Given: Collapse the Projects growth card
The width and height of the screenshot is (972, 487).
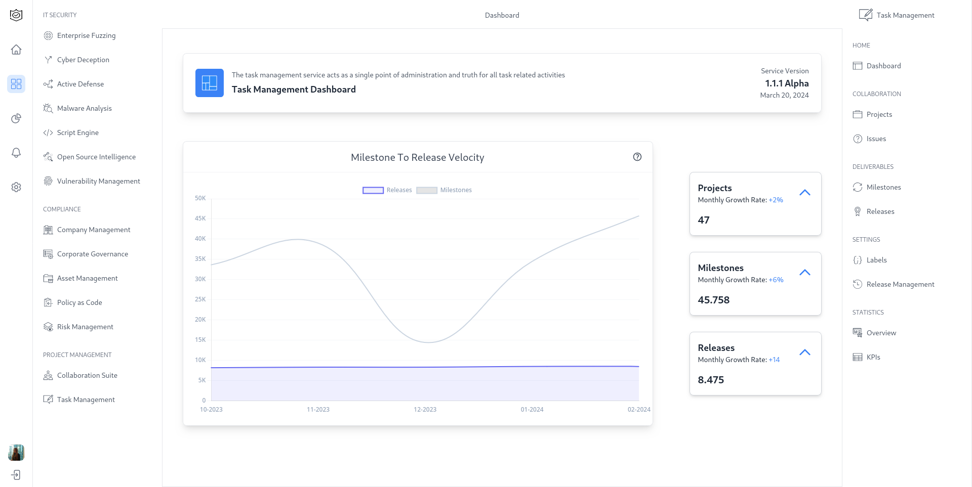Looking at the screenshot, I should point(805,193).
